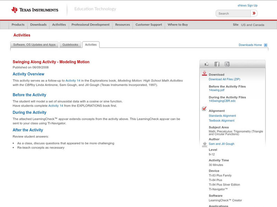Click the discuss challenging questions bullet

(66, 143)
